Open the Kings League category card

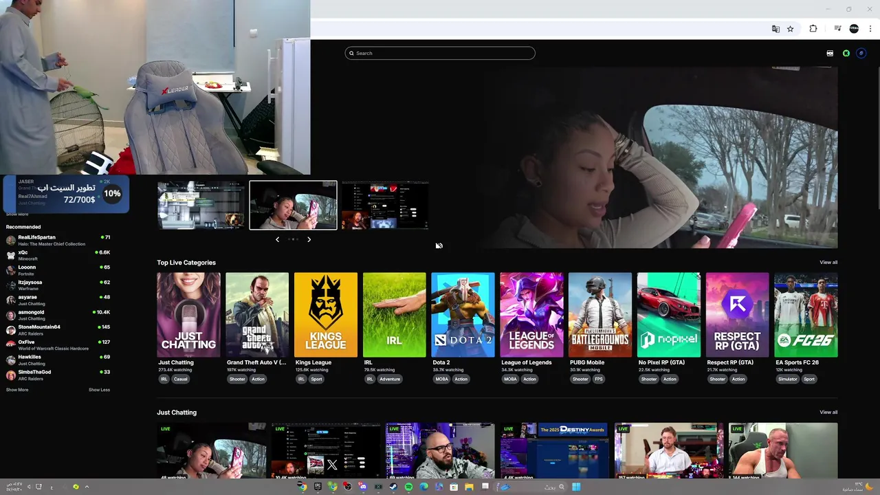pos(326,315)
